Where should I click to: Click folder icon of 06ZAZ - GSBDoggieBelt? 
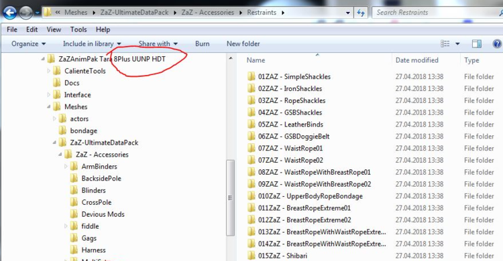(x=251, y=136)
